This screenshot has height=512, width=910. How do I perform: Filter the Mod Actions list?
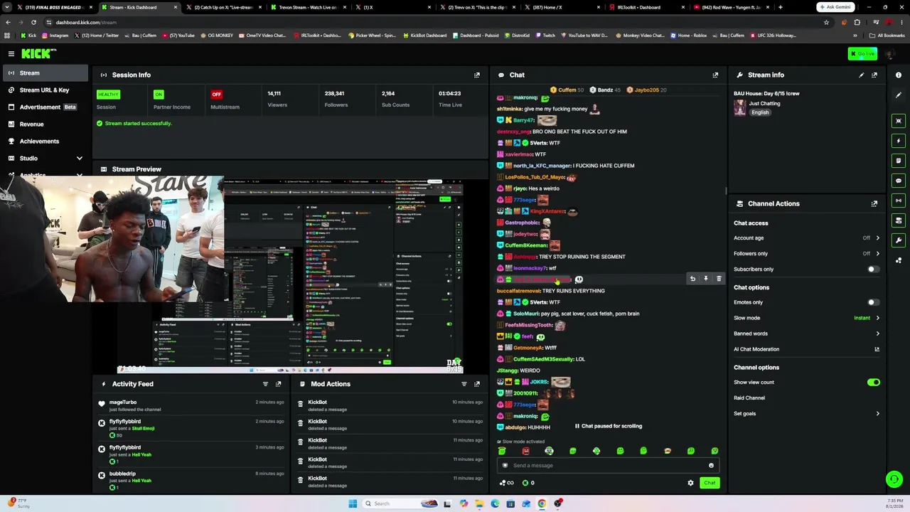pos(464,384)
